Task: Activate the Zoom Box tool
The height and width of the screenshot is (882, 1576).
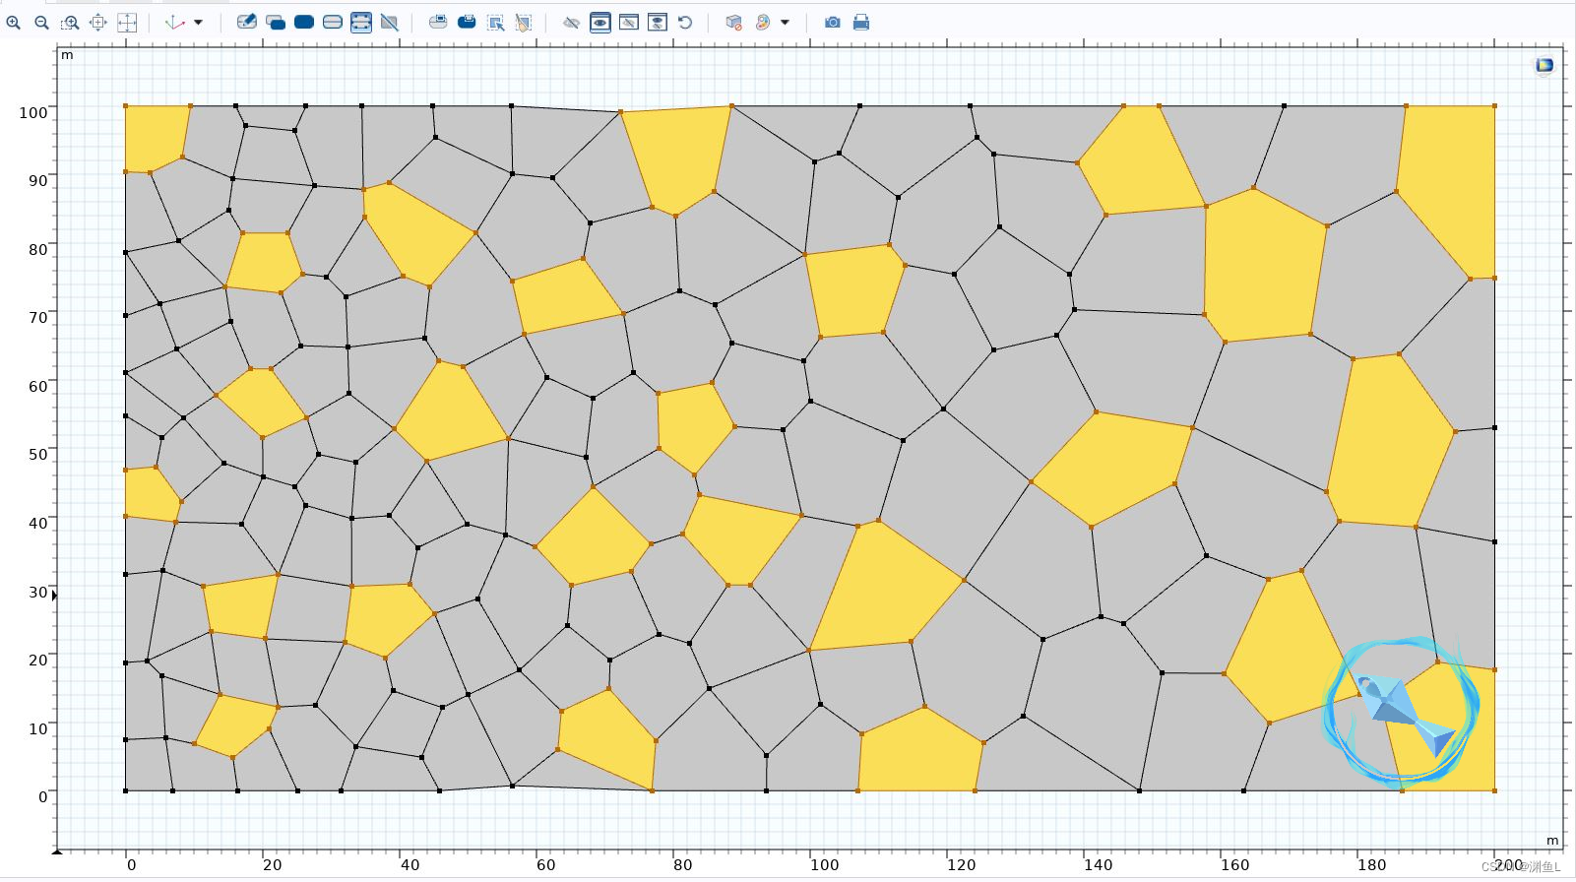Action: click(70, 23)
